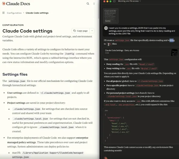179x159 pixels.
Task: Click the artifact code preview thumbnail
Action: click(174, 52)
